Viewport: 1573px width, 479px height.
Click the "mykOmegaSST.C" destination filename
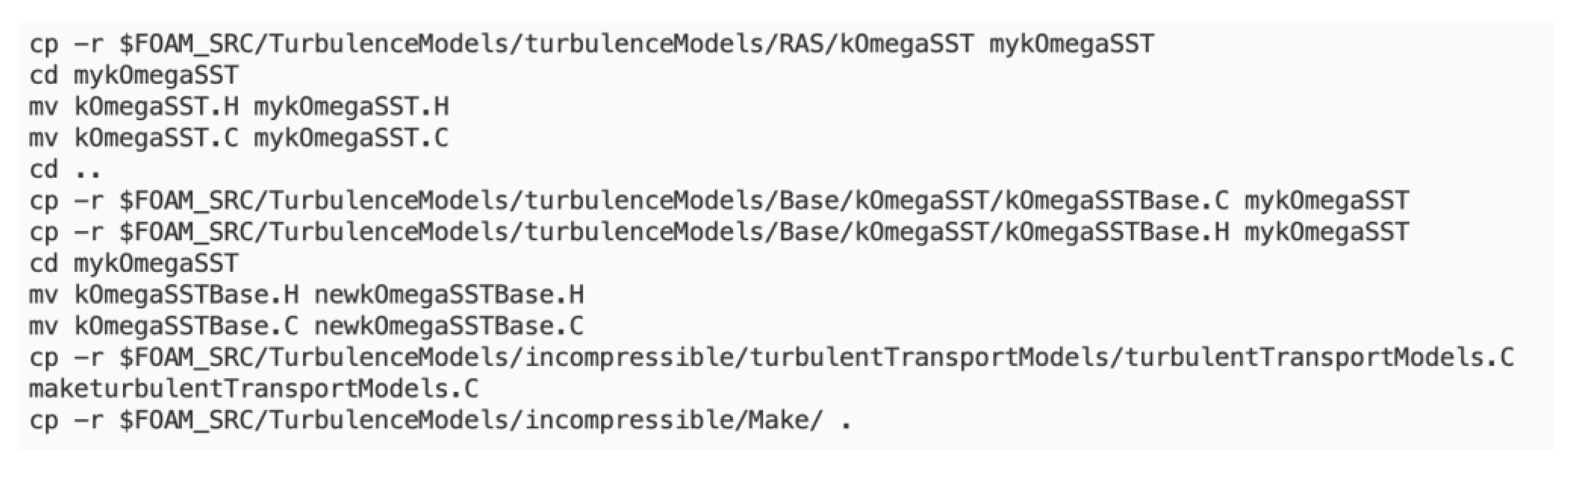tap(351, 138)
